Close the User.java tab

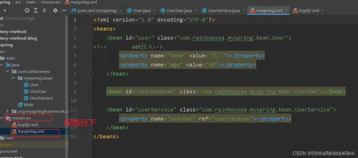(154, 11)
